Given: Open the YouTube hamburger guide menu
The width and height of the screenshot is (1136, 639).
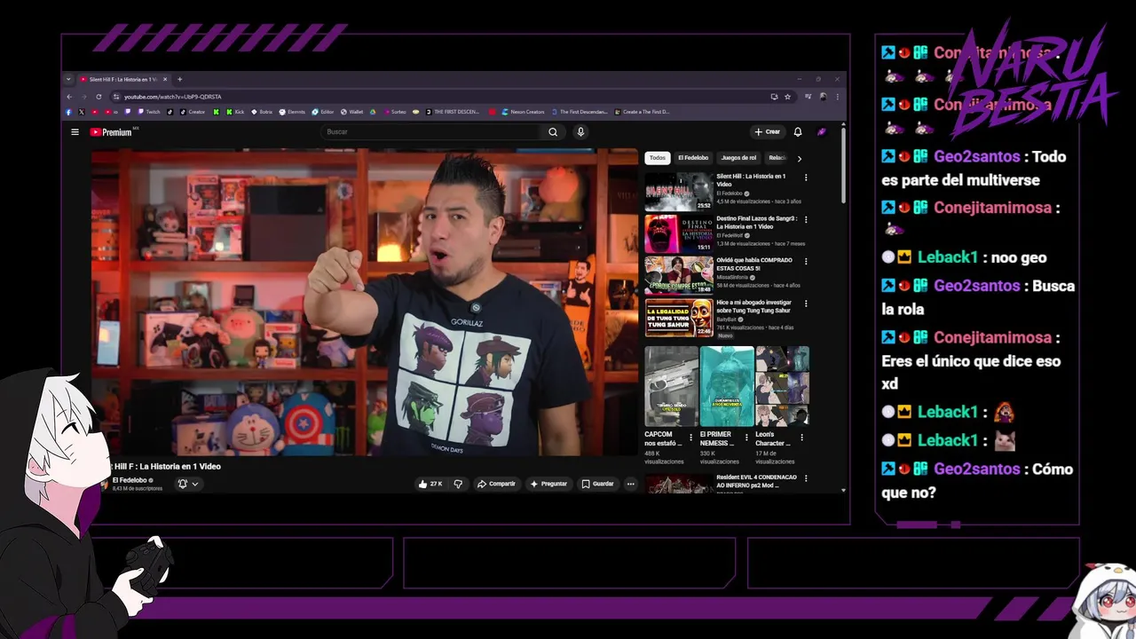Looking at the screenshot, I should [x=75, y=132].
